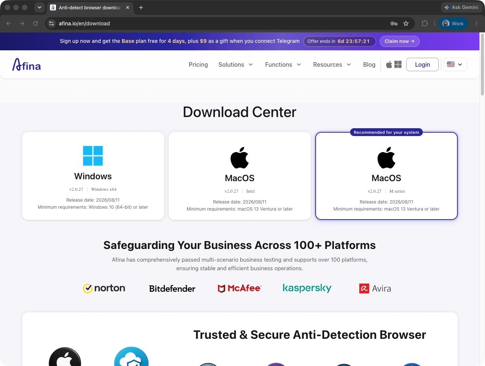Open Chrome's three-dot menu
The width and height of the screenshot is (485, 366).
tap(476, 23)
